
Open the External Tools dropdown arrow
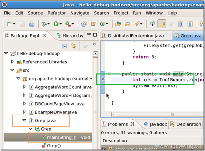point(73,24)
